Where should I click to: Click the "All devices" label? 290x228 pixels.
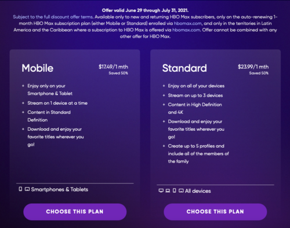coord(198,191)
